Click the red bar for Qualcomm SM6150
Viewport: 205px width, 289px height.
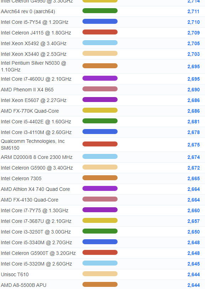pos(100,144)
